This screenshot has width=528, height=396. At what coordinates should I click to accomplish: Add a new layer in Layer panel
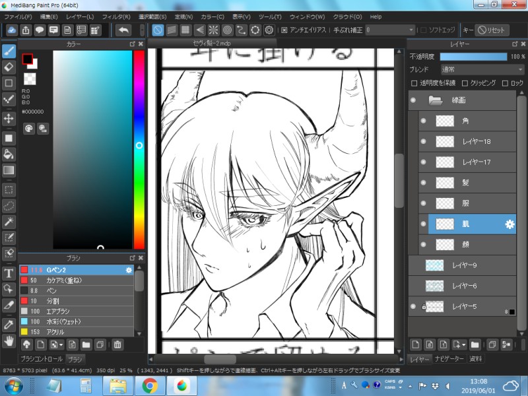[x=415, y=345]
